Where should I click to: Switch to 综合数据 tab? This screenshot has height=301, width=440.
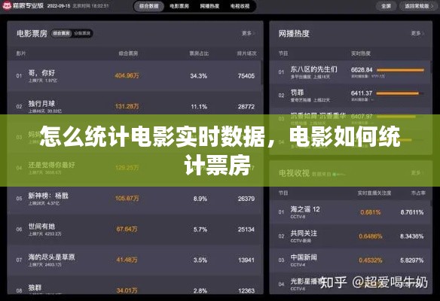[148, 6]
